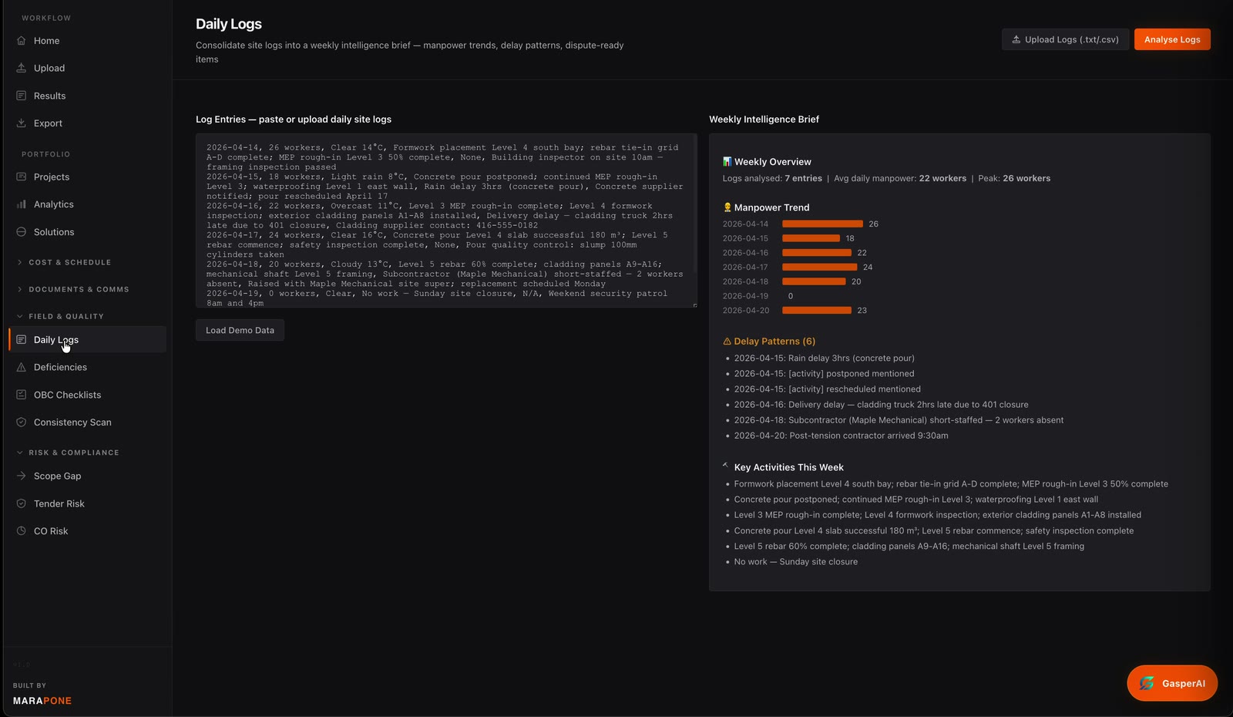Viewport: 1233px width, 717px height.
Task: Click Upload Logs (.txt/.csv) button
Action: pos(1065,39)
